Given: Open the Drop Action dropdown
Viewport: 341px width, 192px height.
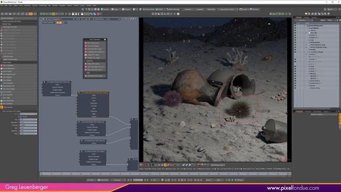Looking at the screenshot, I should (x=228, y=10).
